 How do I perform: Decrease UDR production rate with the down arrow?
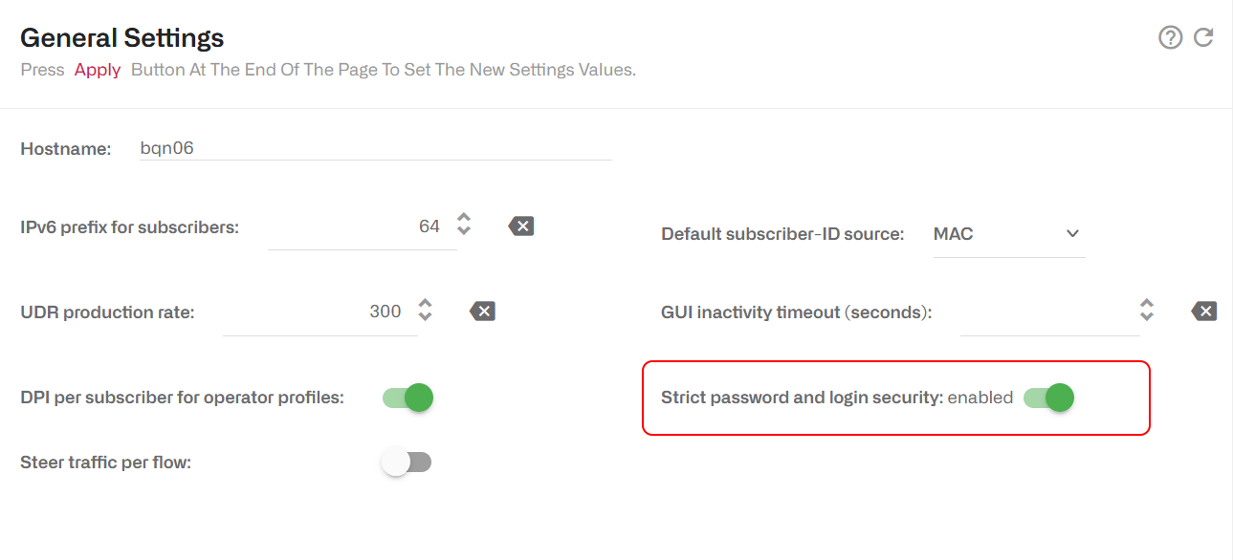424,317
